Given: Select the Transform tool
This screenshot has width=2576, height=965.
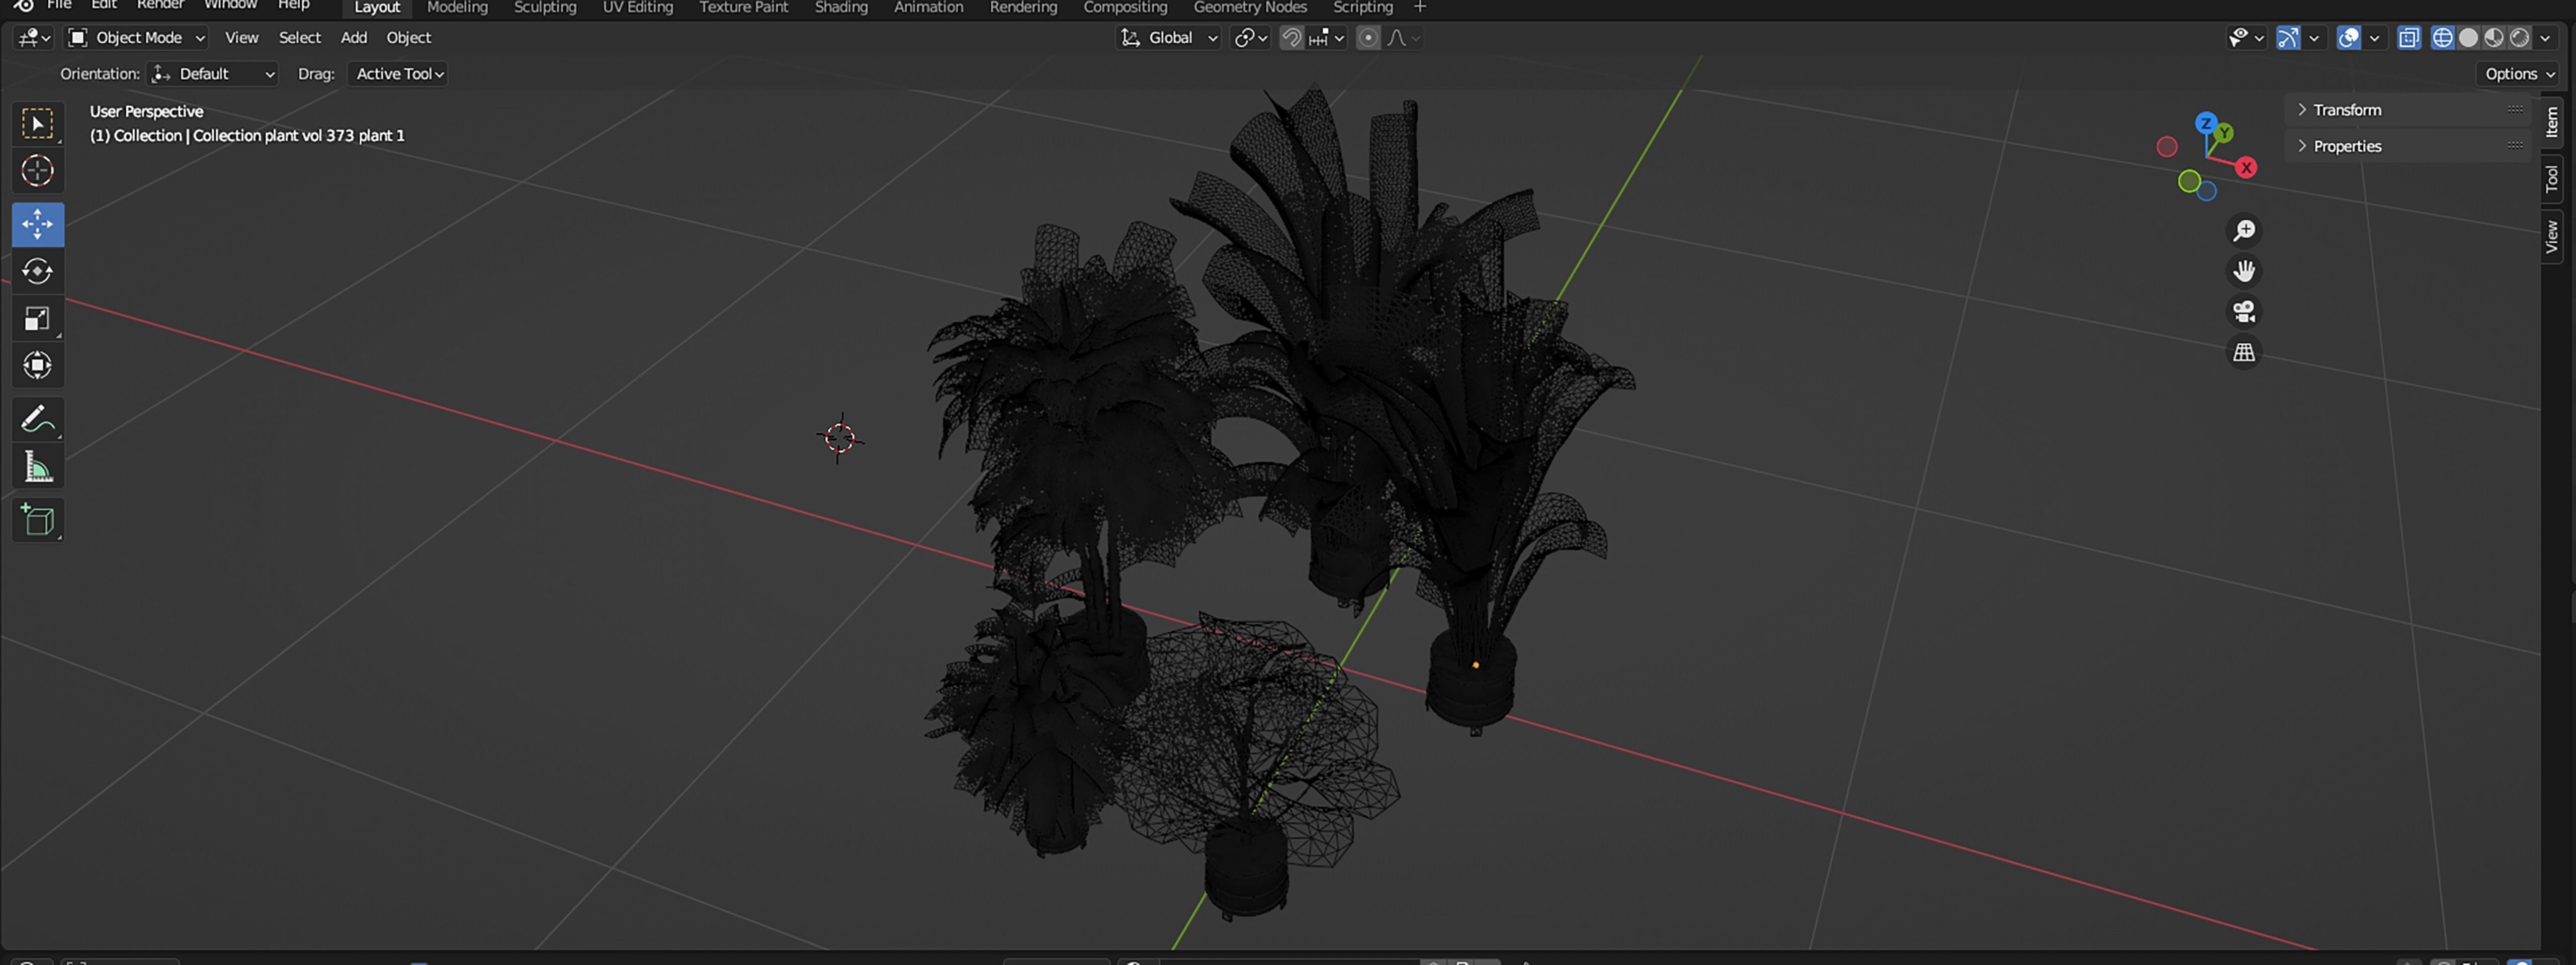Looking at the screenshot, I should pyautogui.click(x=38, y=365).
